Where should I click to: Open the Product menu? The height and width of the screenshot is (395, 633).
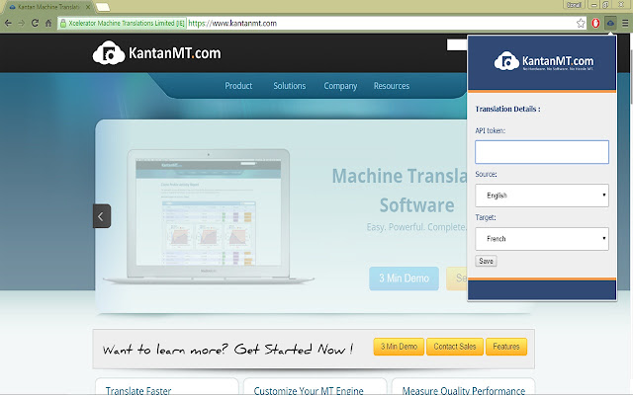(x=238, y=86)
